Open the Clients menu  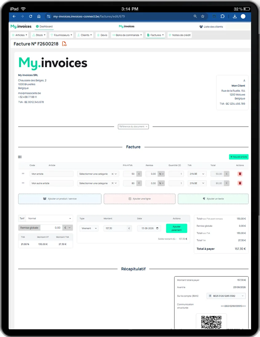click(x=85, y=35)
